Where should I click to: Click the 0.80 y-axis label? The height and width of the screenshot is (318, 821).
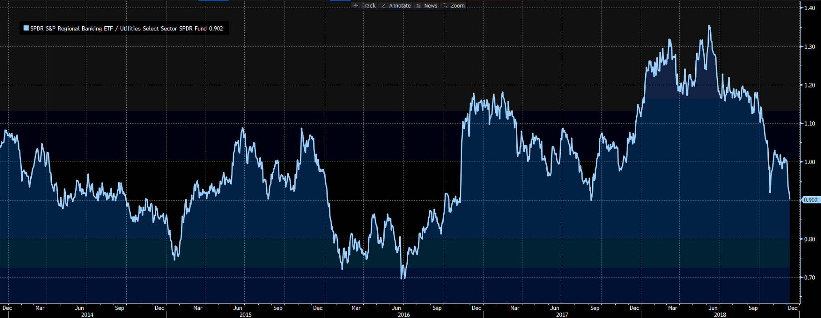[810, 239]
